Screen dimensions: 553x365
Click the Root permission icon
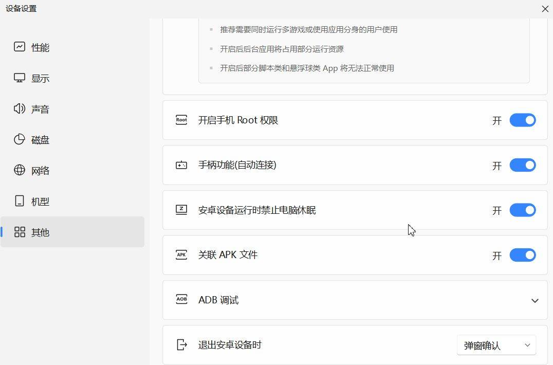tap(181, 120)
